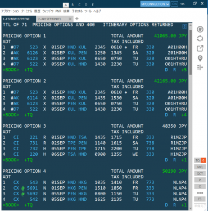The image size is (208, 211).
Task: Click BOOK for pricing option 1
Action: (x=11, y=70)
